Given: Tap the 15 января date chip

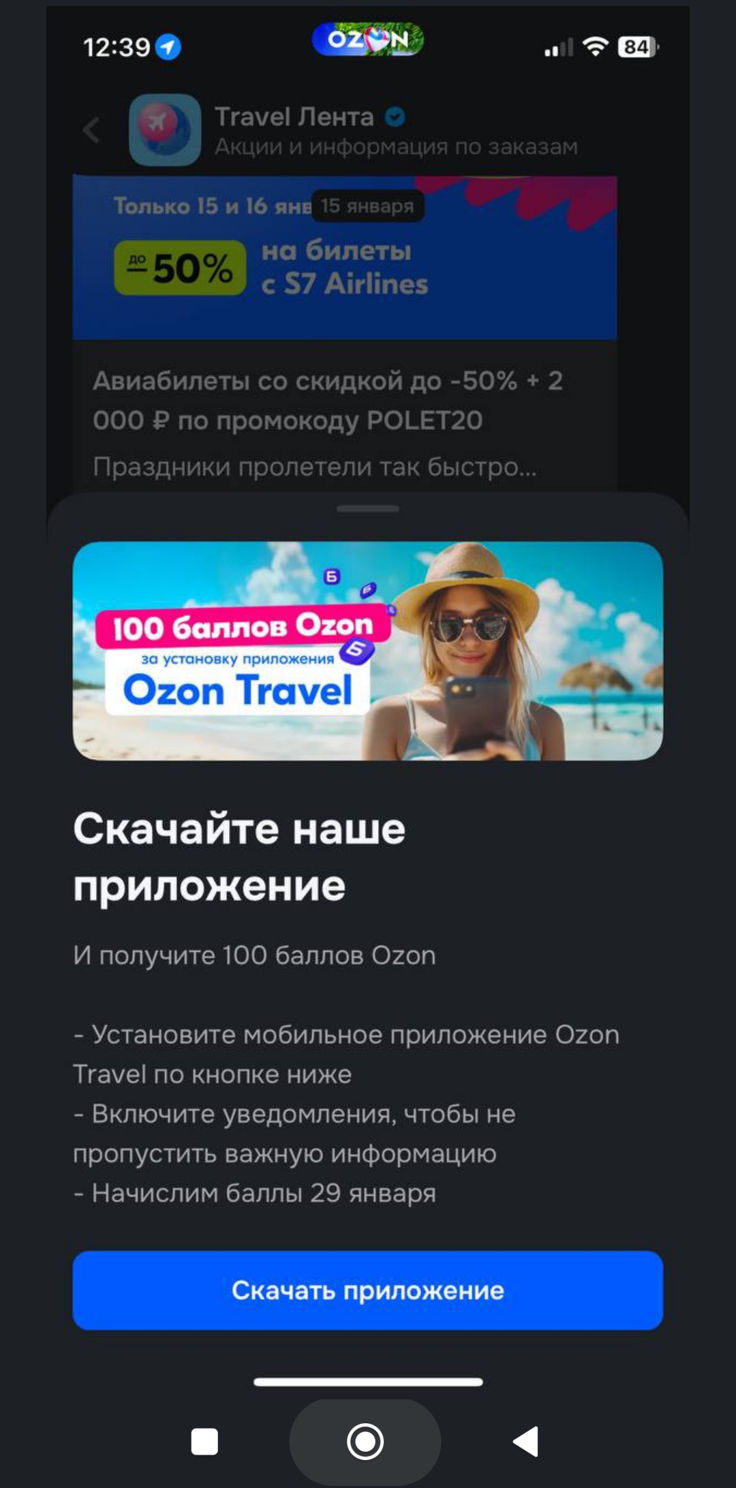Looking at the screenshot, I should point(368,206).
